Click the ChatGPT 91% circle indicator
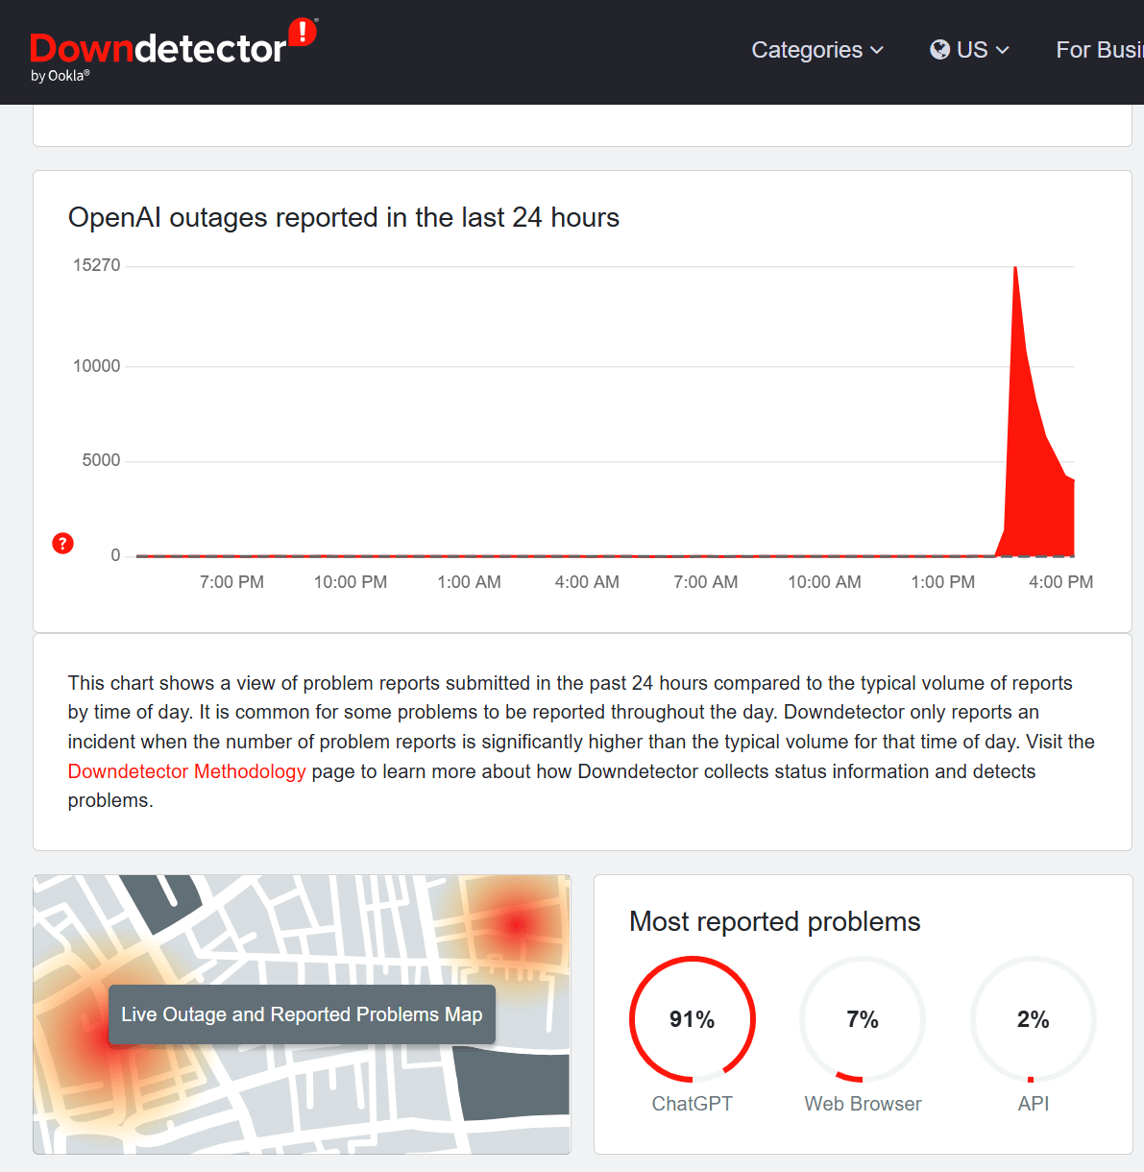Image resolution: width=1144 pixels, height=1172 pixels. pyautogui.click(x=692, y=1019)
